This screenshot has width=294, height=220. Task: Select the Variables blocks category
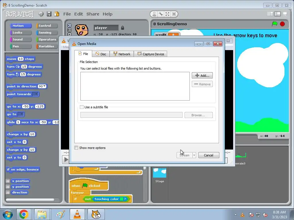47,46
